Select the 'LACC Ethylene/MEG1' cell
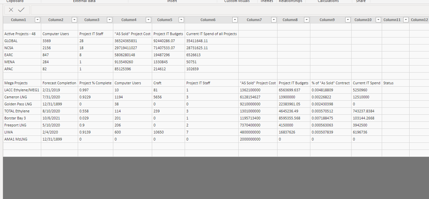The width and height of the screenshot is (429, 199). pyautogui.click(x=22, y=90)
